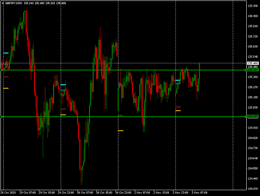Click the 28 Oct 2020 time axis label
The height and width of the screenshot is (196, 260).
(8, 193)
